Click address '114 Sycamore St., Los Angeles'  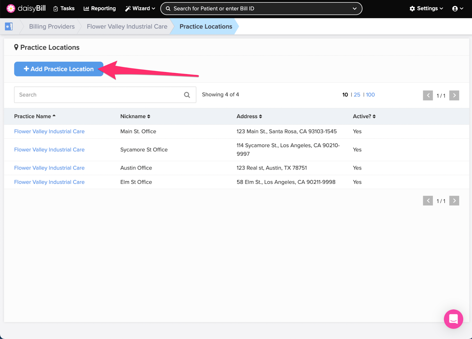pos(288,150)
